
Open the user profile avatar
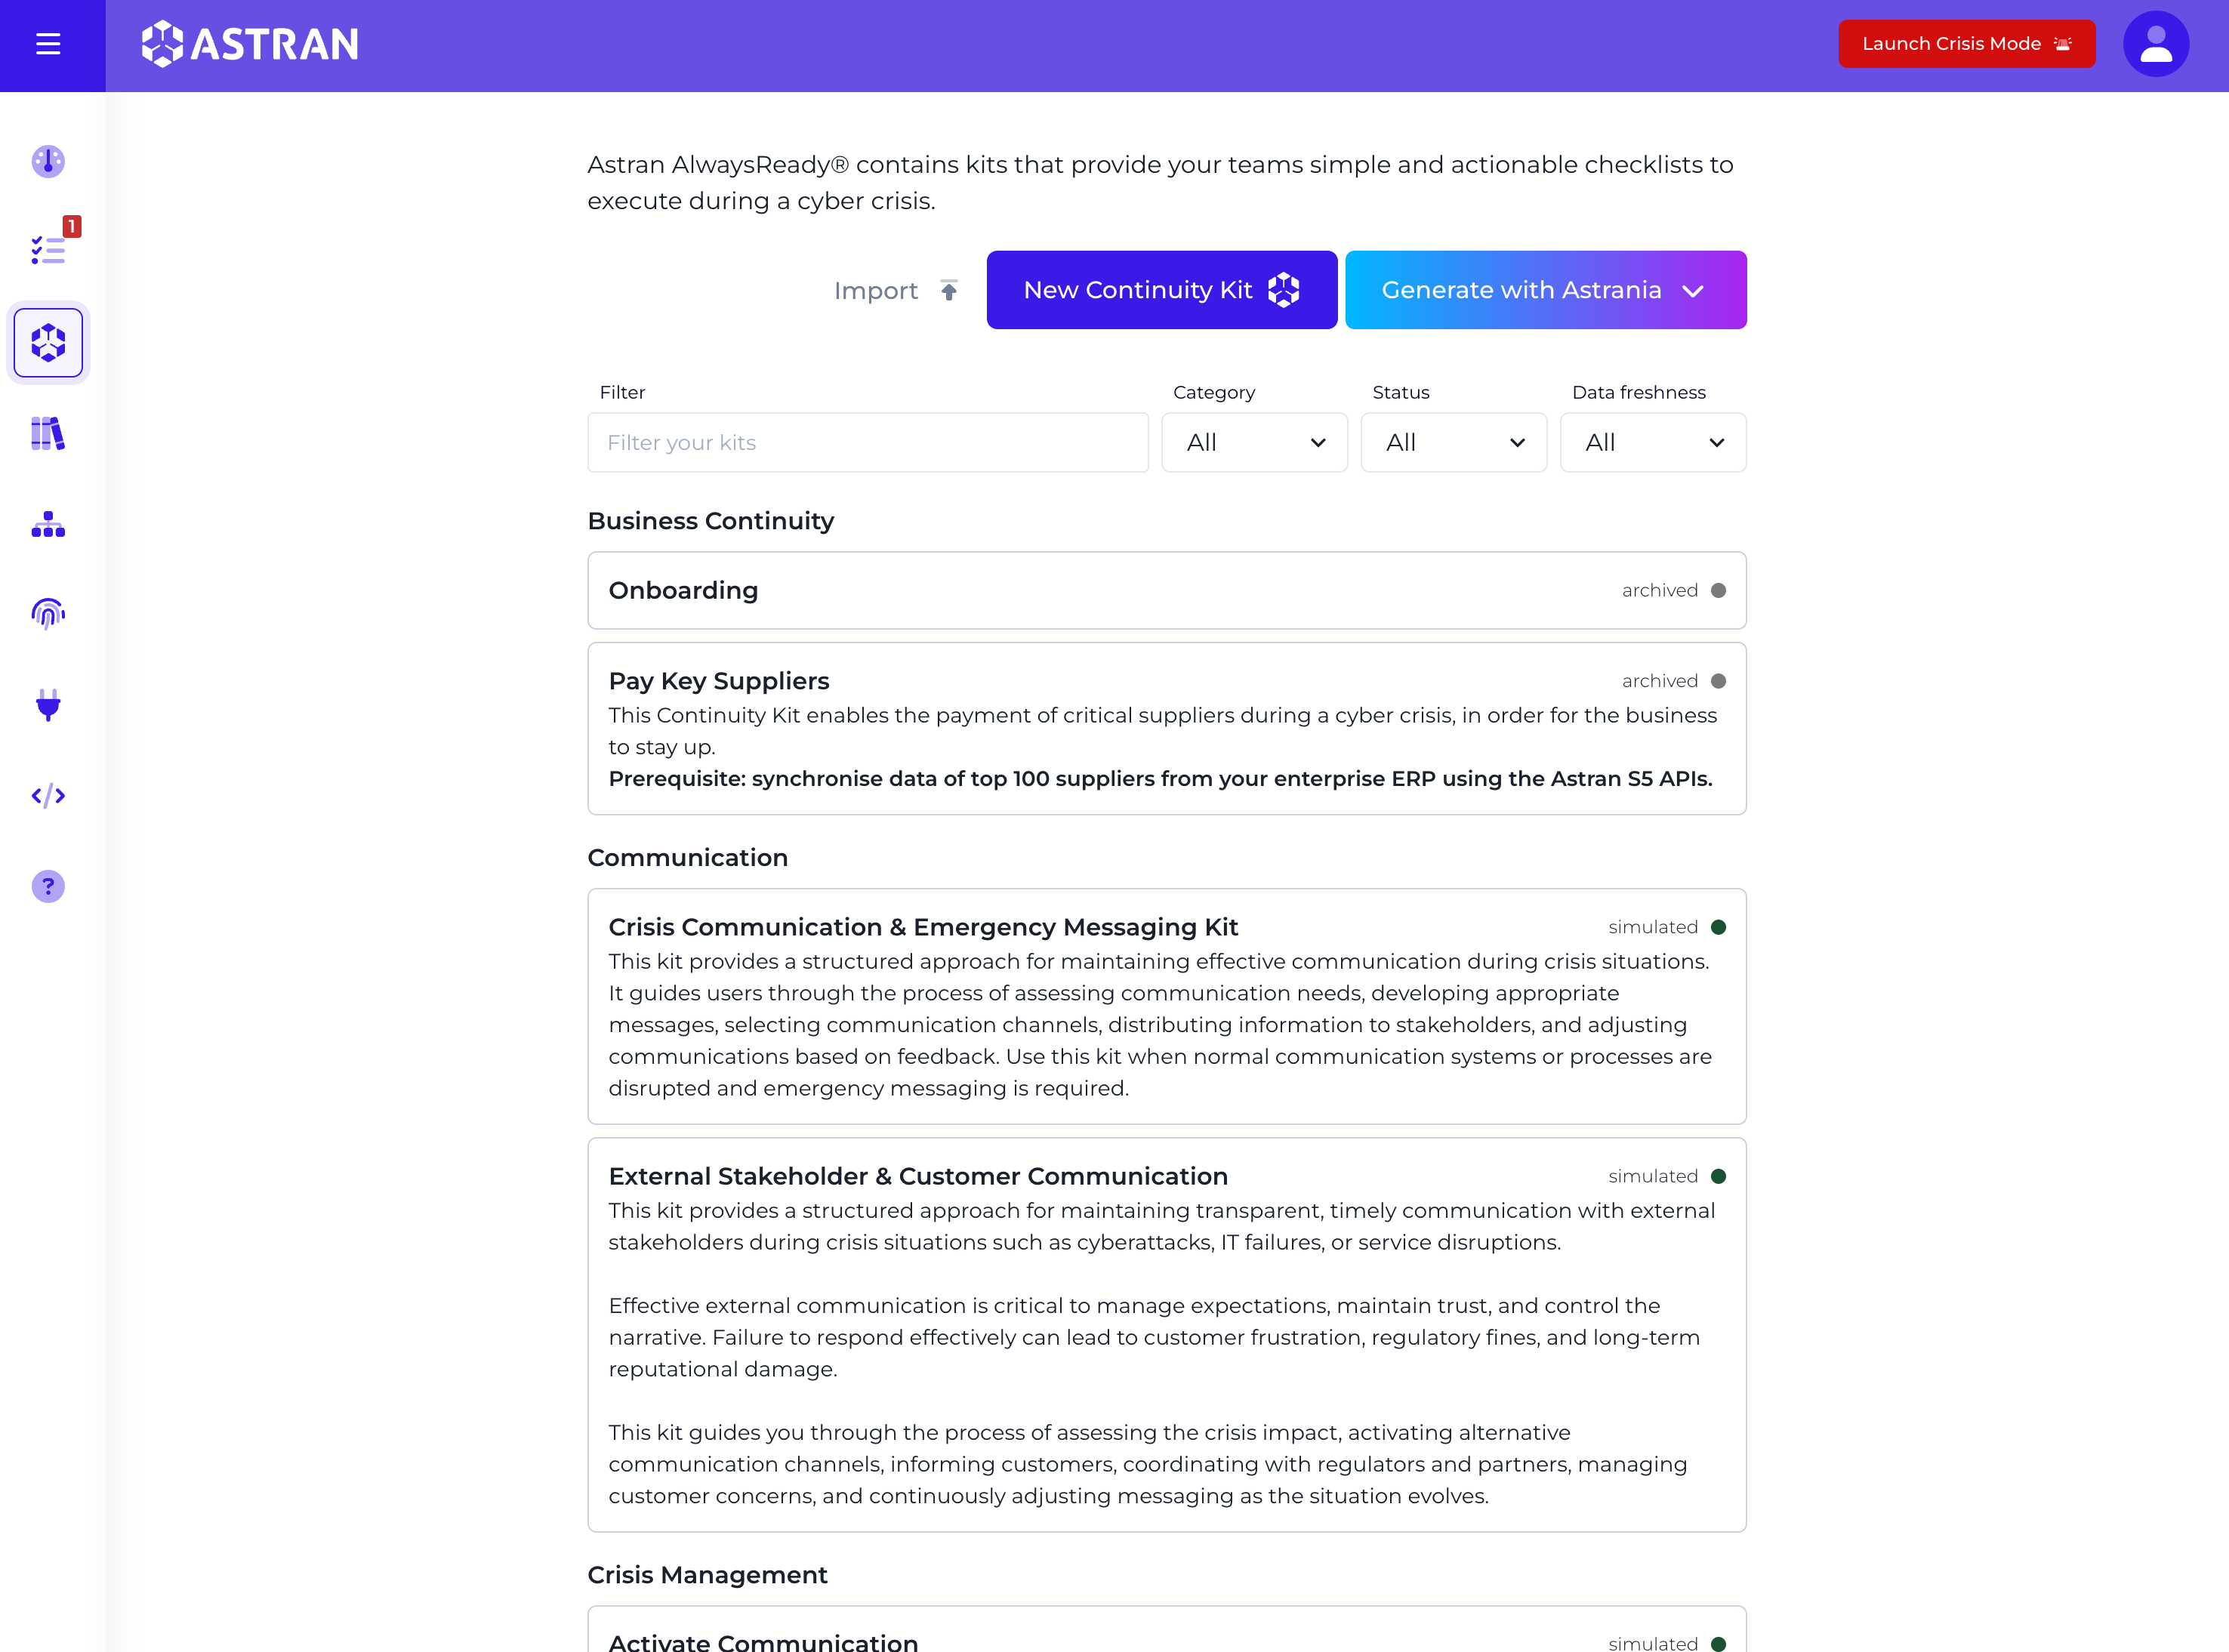pyautogui.click(x=2156, y=44)
